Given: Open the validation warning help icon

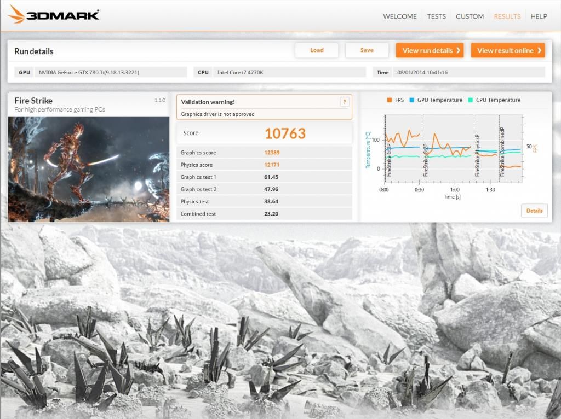Looking at the screenshot, I should 344,102.
